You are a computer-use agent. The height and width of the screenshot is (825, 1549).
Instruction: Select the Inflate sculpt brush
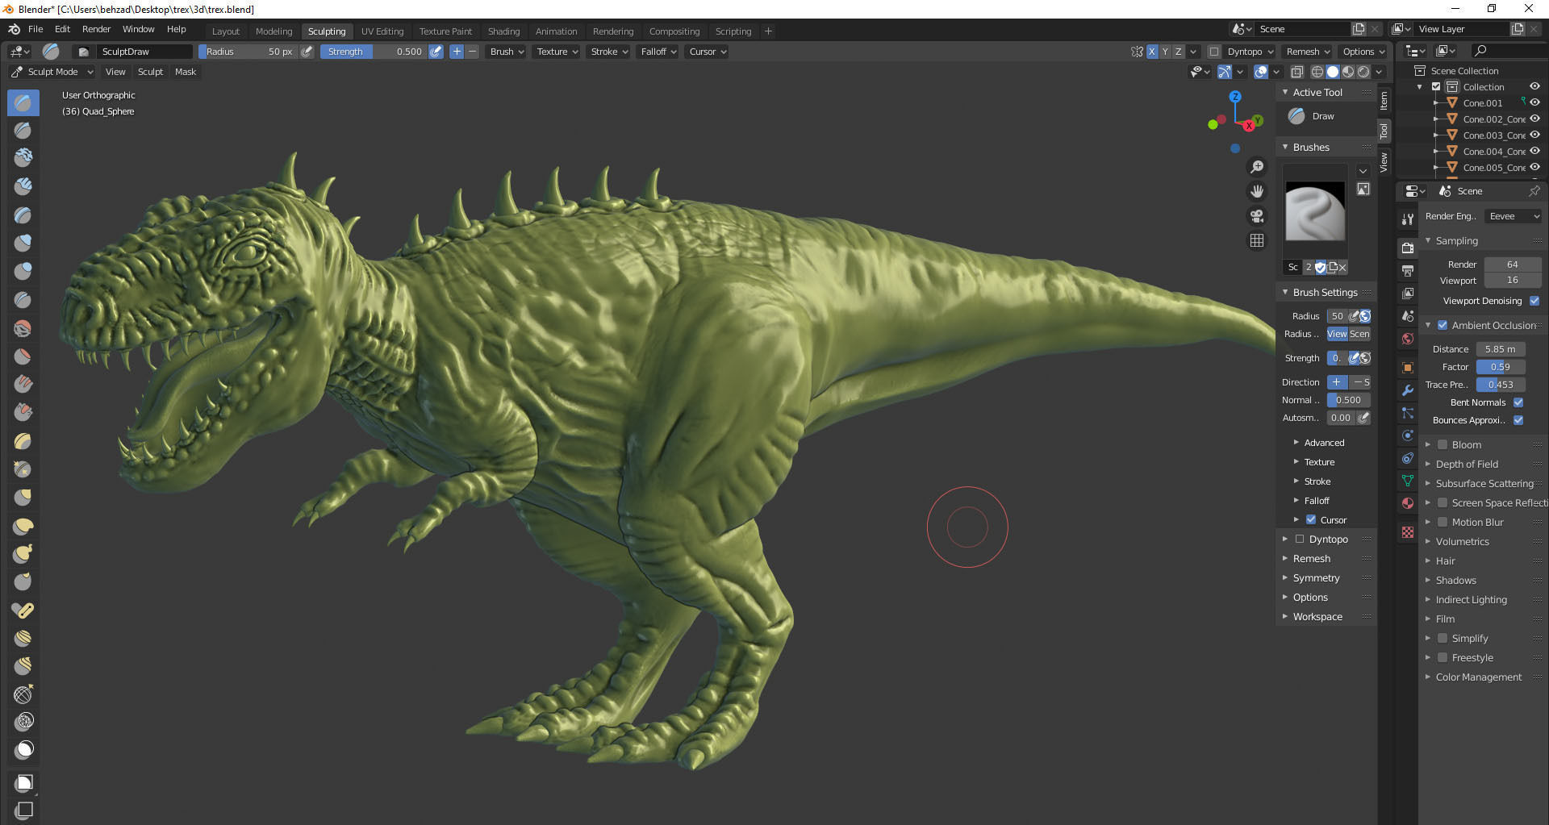tap(23, 242)
